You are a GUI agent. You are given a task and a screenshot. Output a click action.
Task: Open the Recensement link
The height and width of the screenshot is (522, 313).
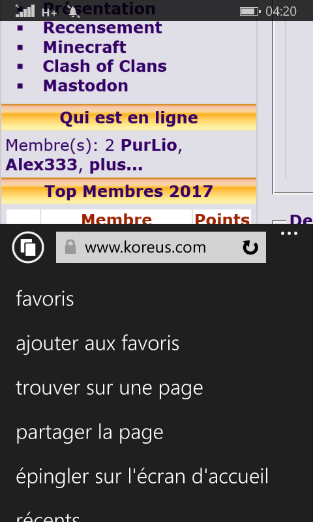pyautogui.click(x=102, y=27)
